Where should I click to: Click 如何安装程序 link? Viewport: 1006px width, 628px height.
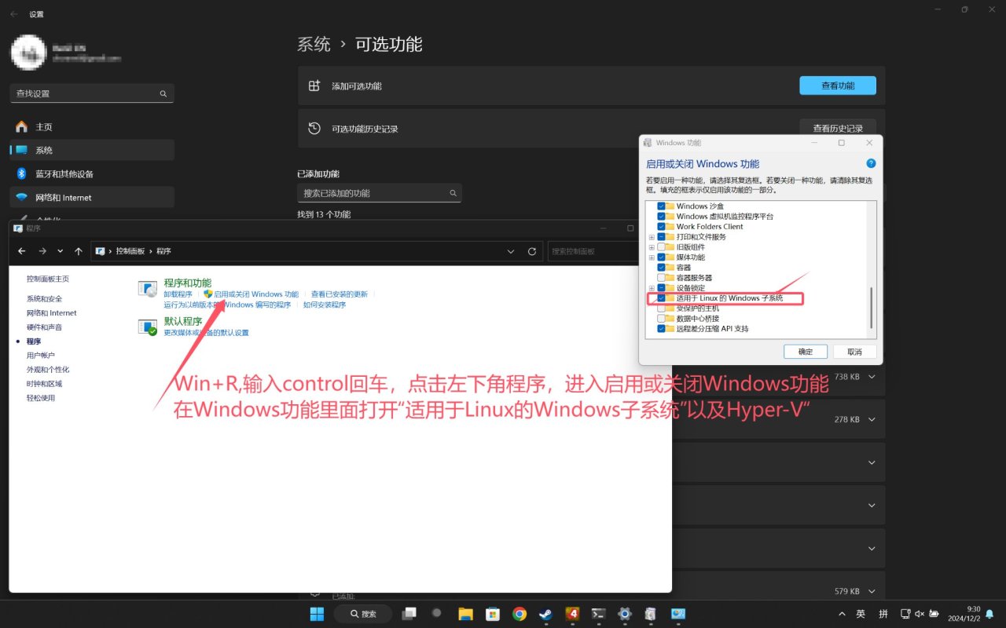pyautogui.click(x=325, y=305)
